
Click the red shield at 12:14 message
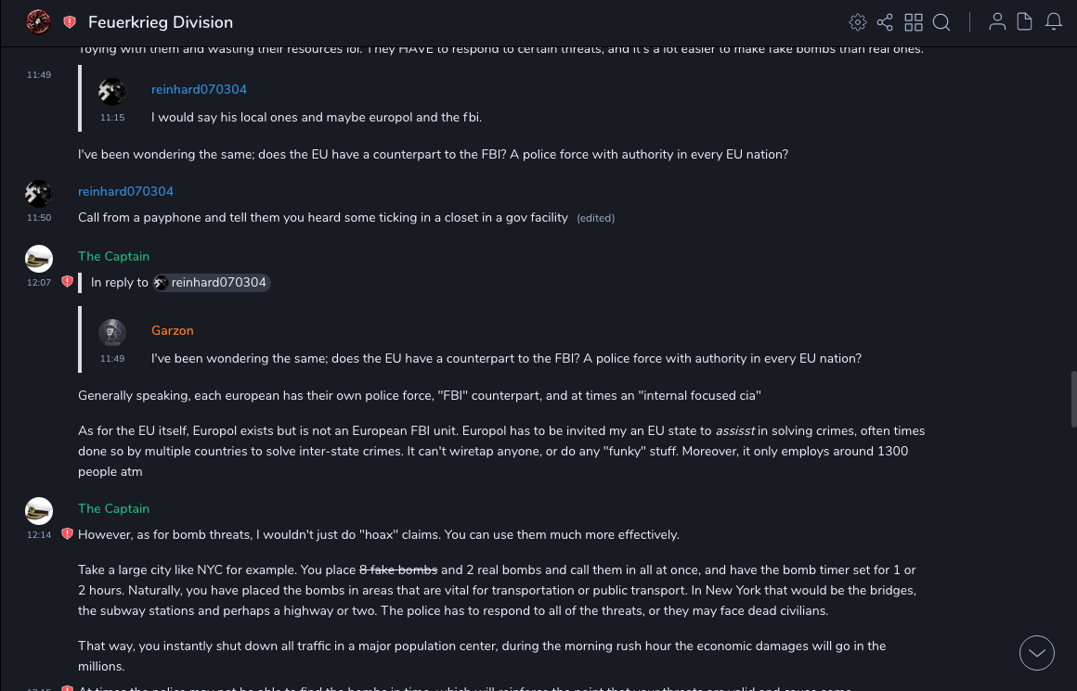click(67, 534)
